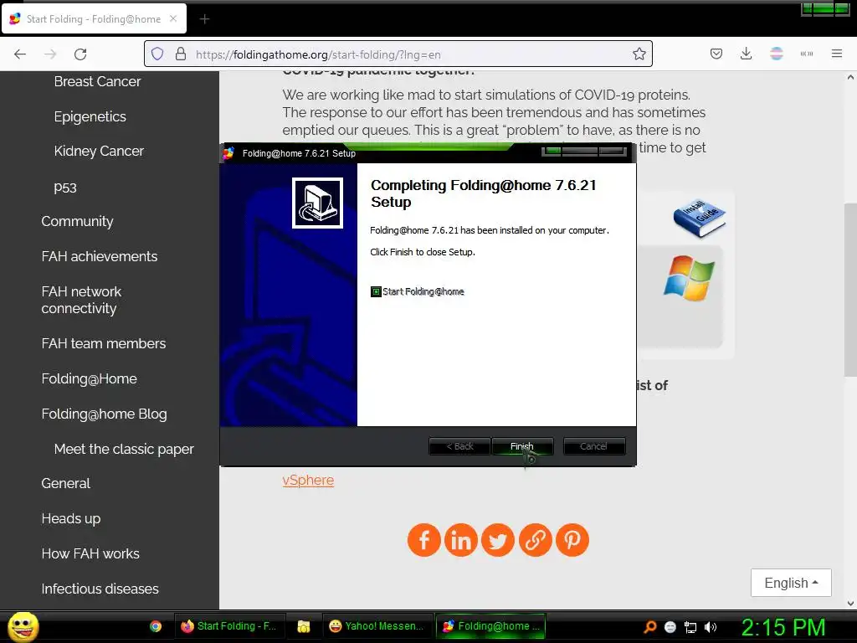
Task: Open FAH achievements sidebar link
Action: click(x=100, y=256)
